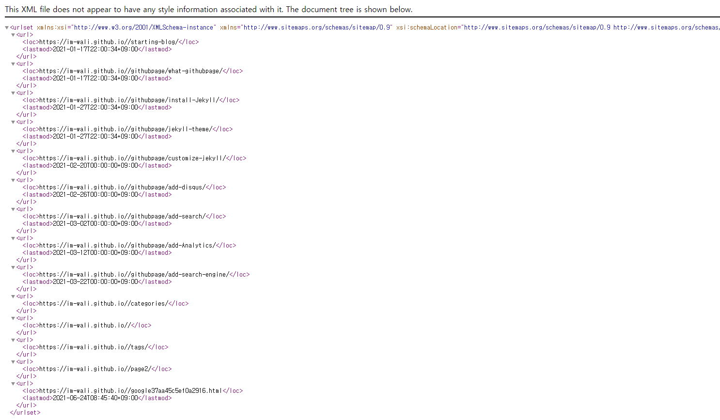Collapse the root urlset element

pyautogui.click(x=7, y=28)
